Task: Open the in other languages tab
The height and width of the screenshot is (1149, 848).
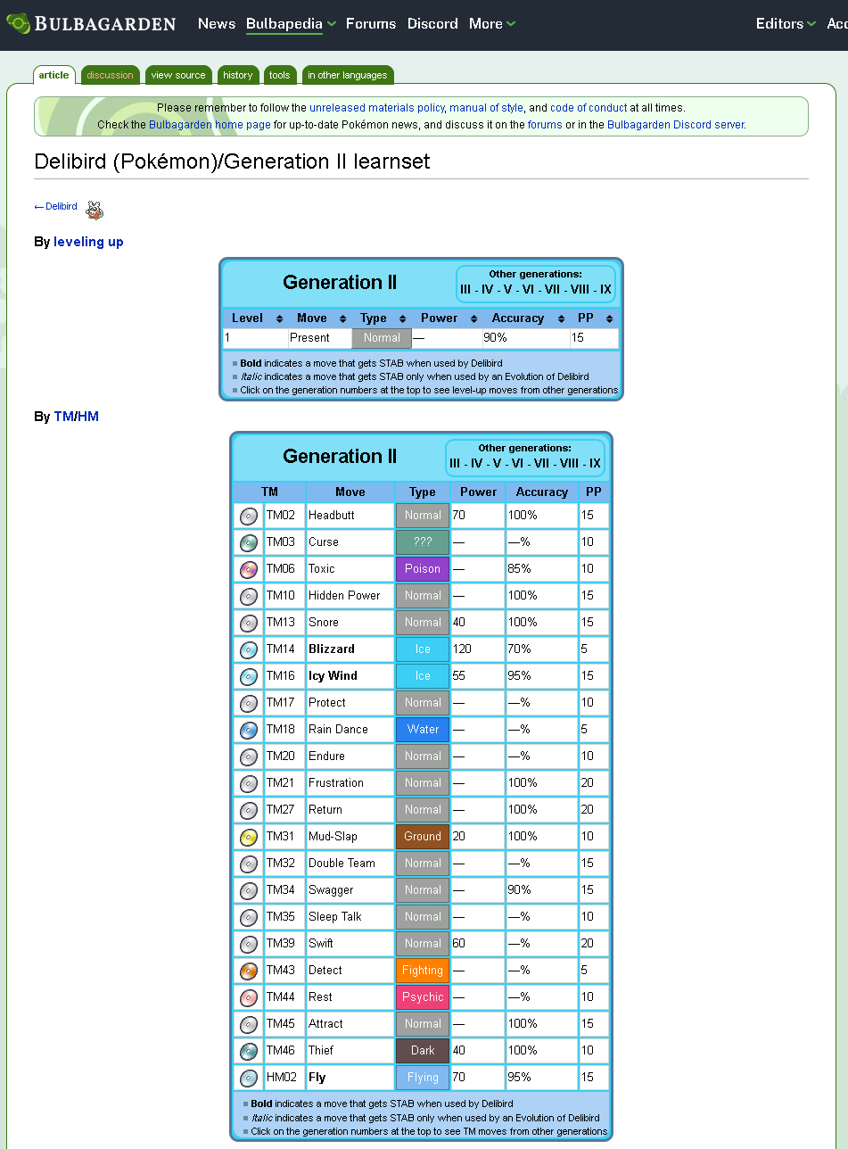Action: 348,75
